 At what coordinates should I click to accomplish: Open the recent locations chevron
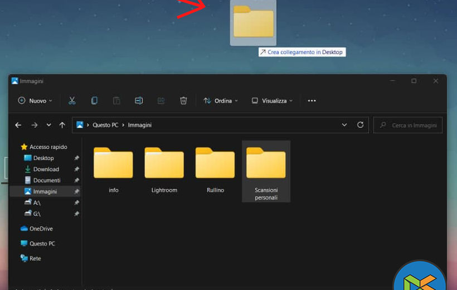tap(48, 125)
